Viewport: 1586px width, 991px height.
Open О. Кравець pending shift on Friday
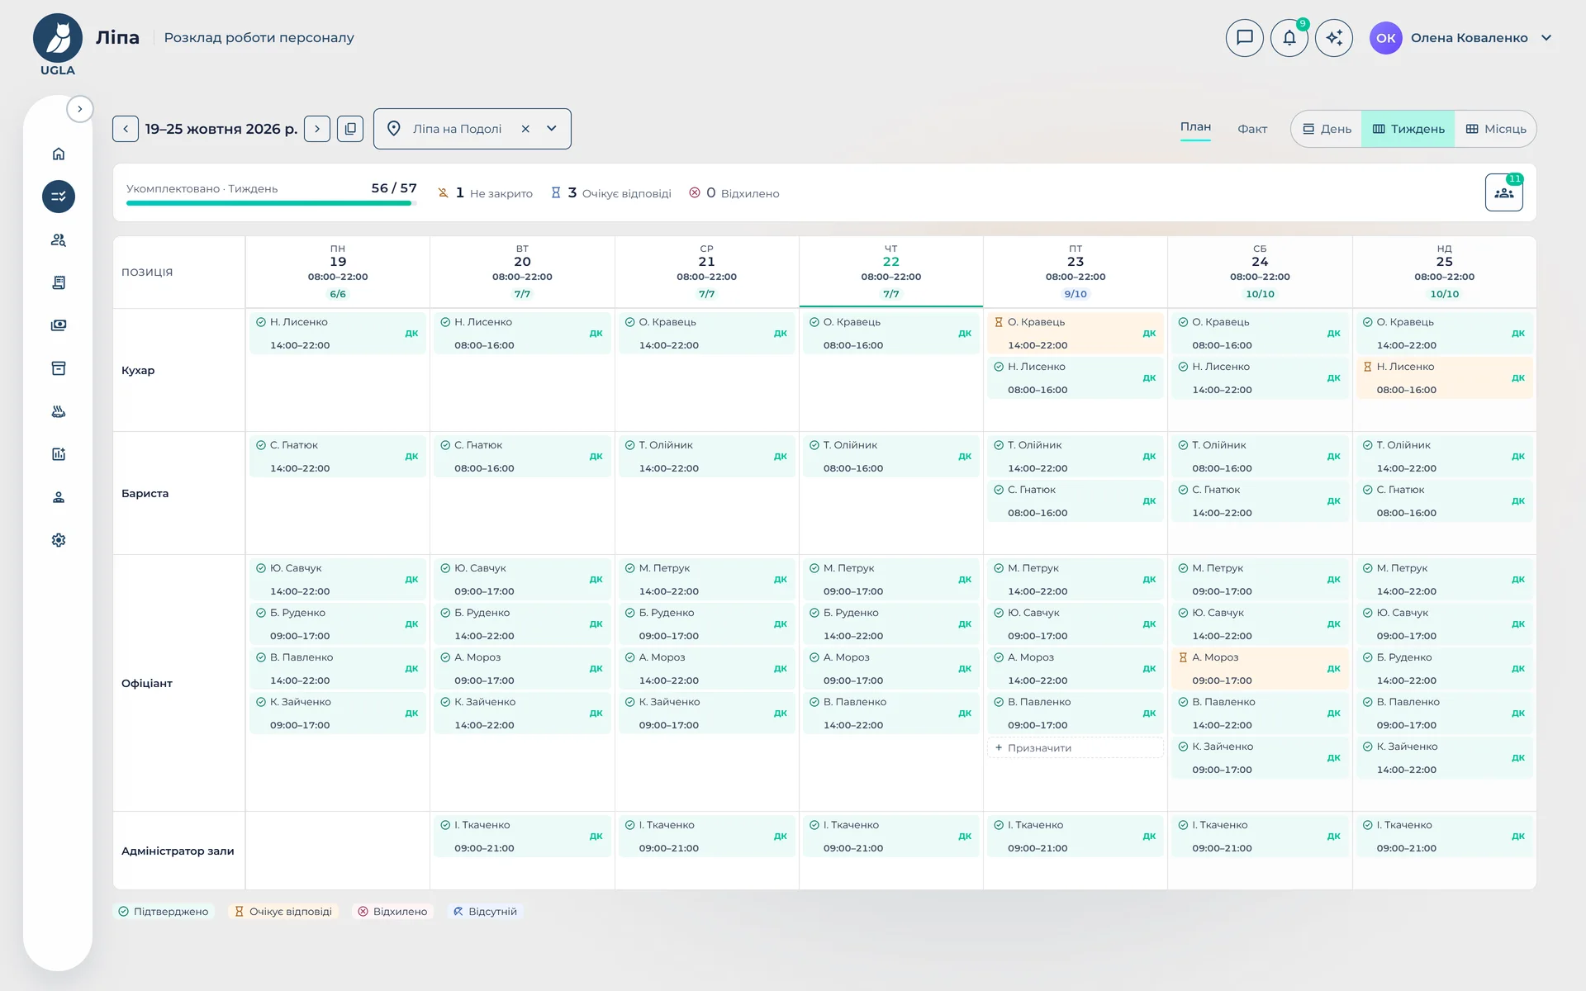pyautogui.click(x=1076, y=333)
